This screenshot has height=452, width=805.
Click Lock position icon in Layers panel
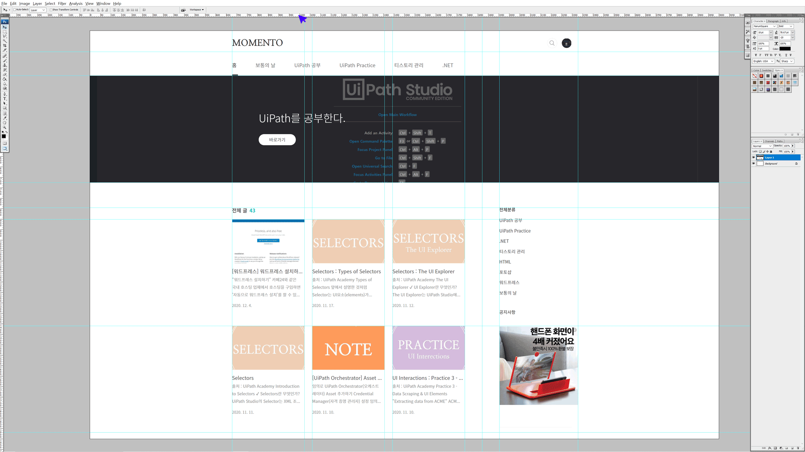pos(768,151)
